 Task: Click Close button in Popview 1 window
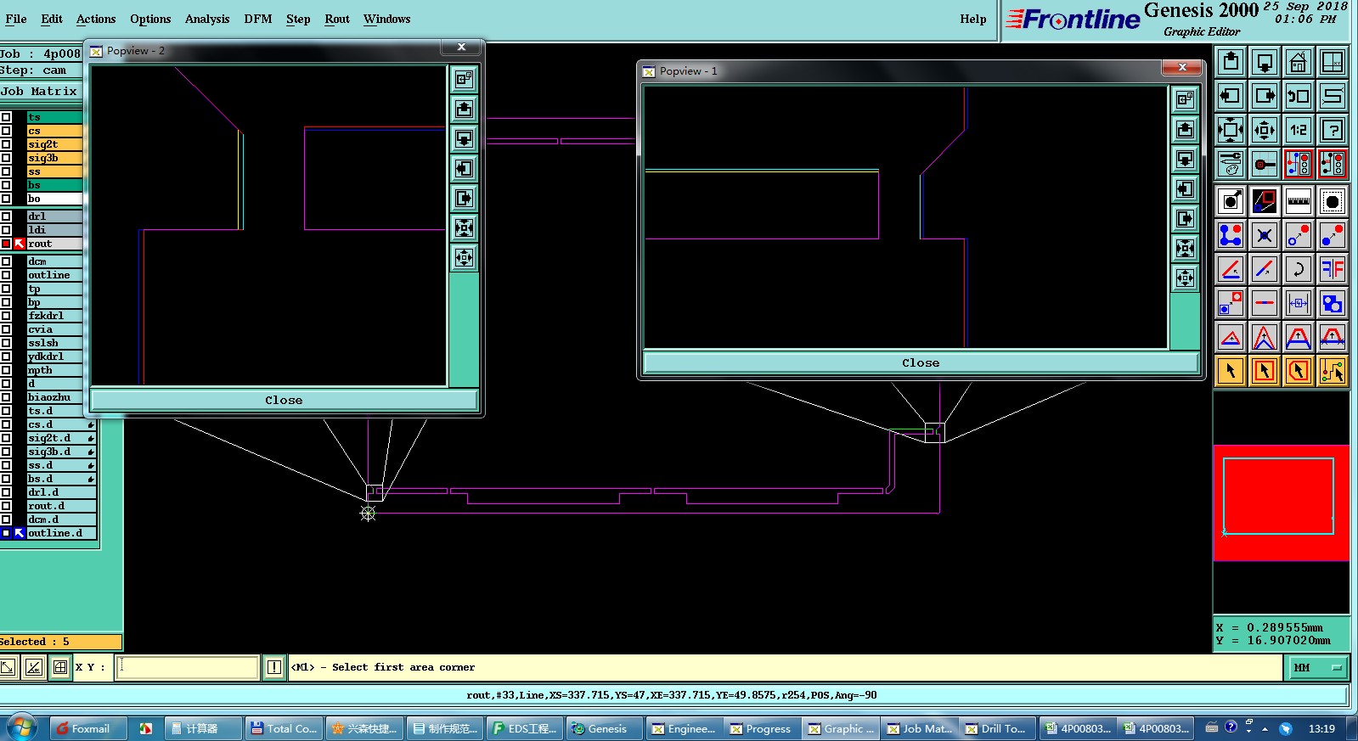(x=921, y=362)
